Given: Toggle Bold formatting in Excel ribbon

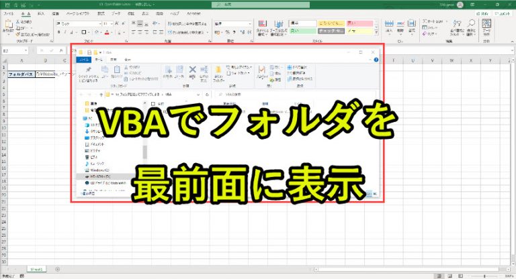Looking at the screenshot, I should pos(58,32).
